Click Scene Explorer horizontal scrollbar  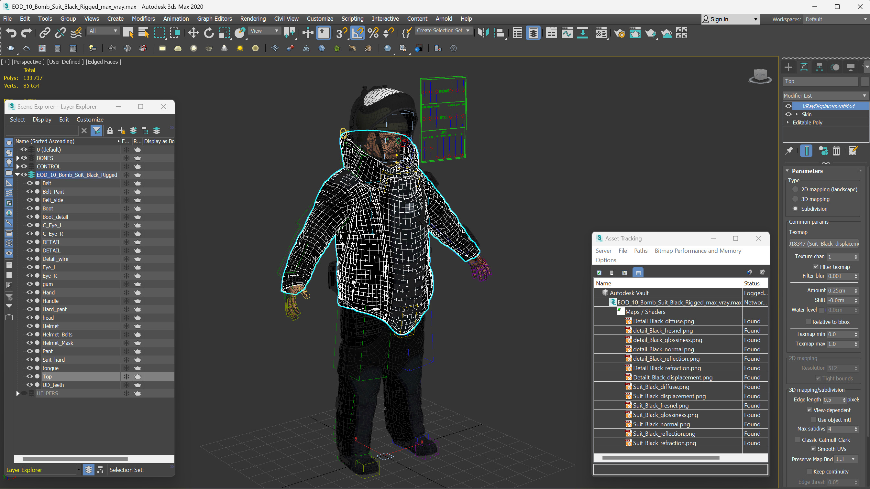coord(75,459)
